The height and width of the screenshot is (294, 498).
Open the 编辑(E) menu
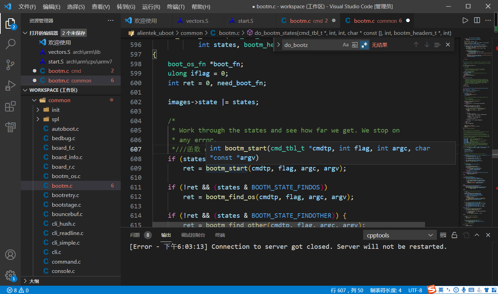click(52, 7)
